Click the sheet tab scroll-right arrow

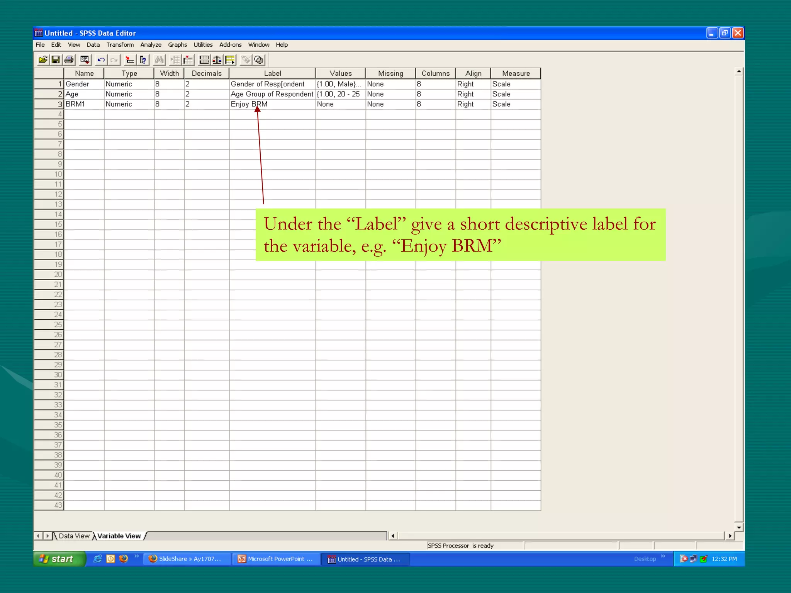click(x=48, y=536)
